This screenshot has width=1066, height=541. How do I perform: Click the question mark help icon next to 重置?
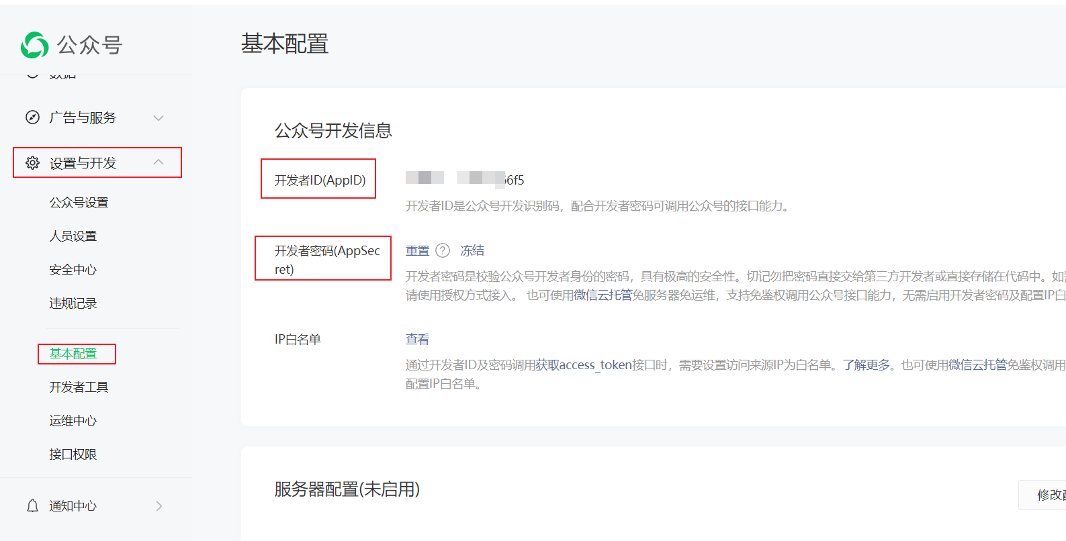pyautogui.click(x=443, y=250)
